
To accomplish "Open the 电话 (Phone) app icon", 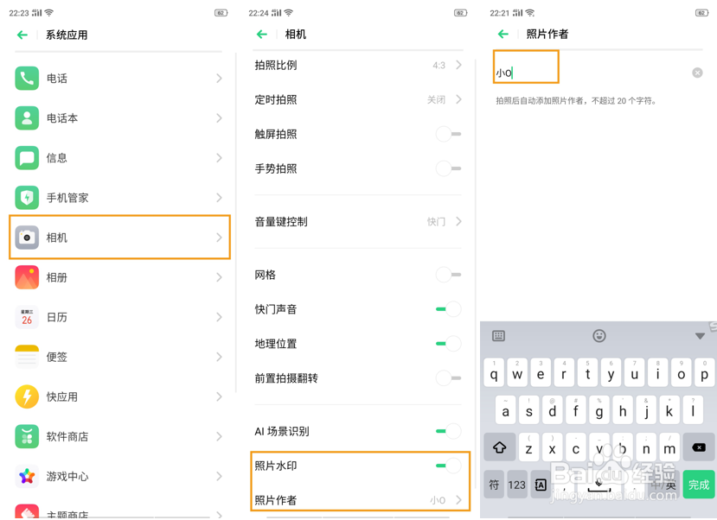I will pyautogui.click(x=26, y=79).
